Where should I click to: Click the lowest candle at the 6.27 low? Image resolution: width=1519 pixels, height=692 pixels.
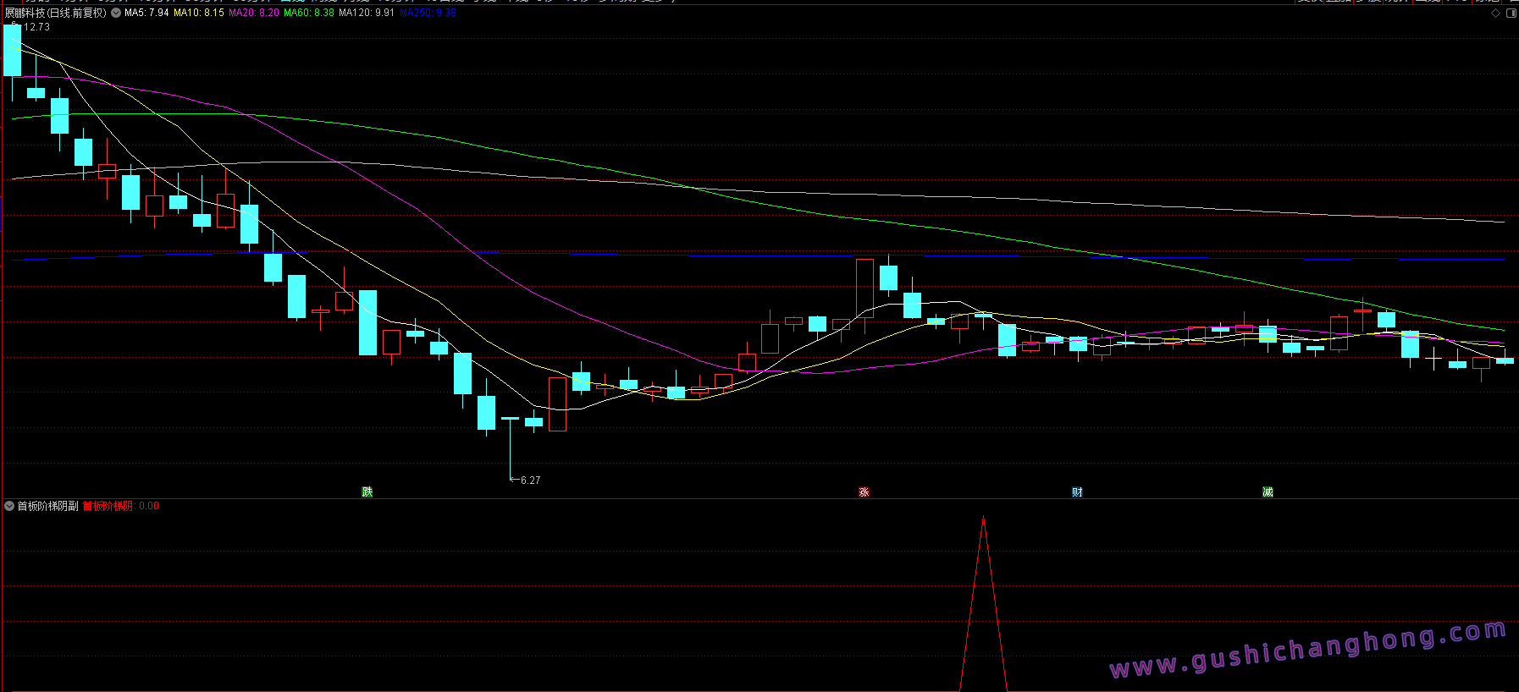tap(510, 448)
